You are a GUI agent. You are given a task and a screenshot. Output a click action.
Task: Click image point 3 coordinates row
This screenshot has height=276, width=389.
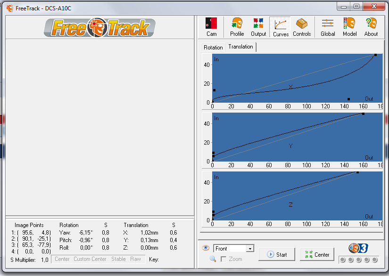(31, 245)
